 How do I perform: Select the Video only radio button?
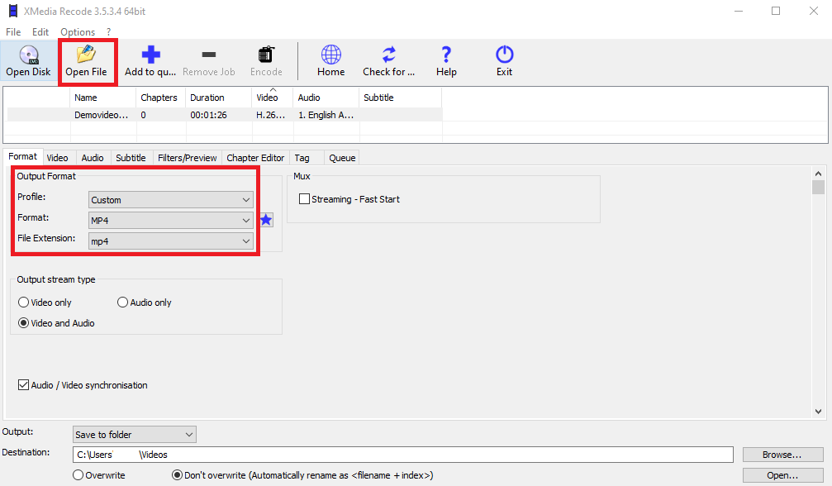click(24, 303)
